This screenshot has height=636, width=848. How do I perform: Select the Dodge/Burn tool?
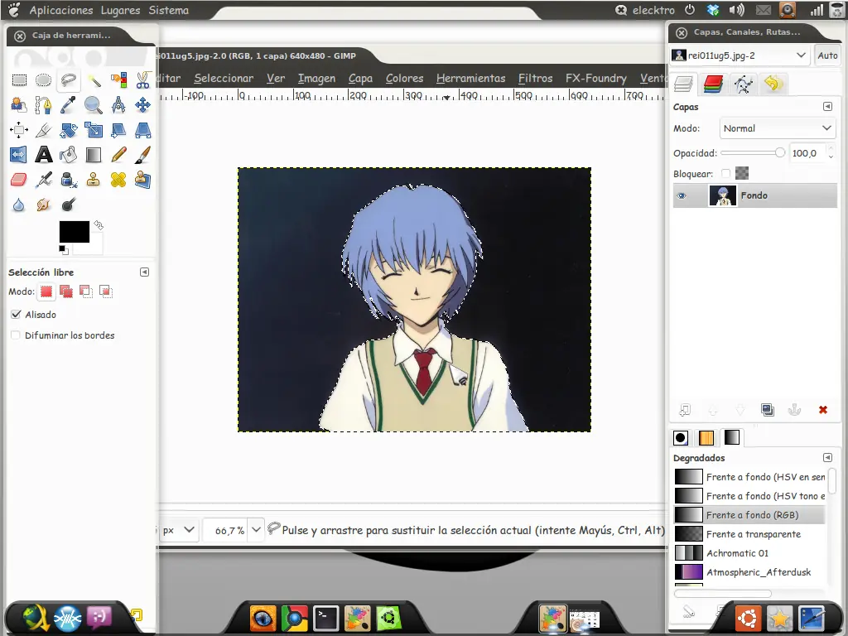click(68, 205)
